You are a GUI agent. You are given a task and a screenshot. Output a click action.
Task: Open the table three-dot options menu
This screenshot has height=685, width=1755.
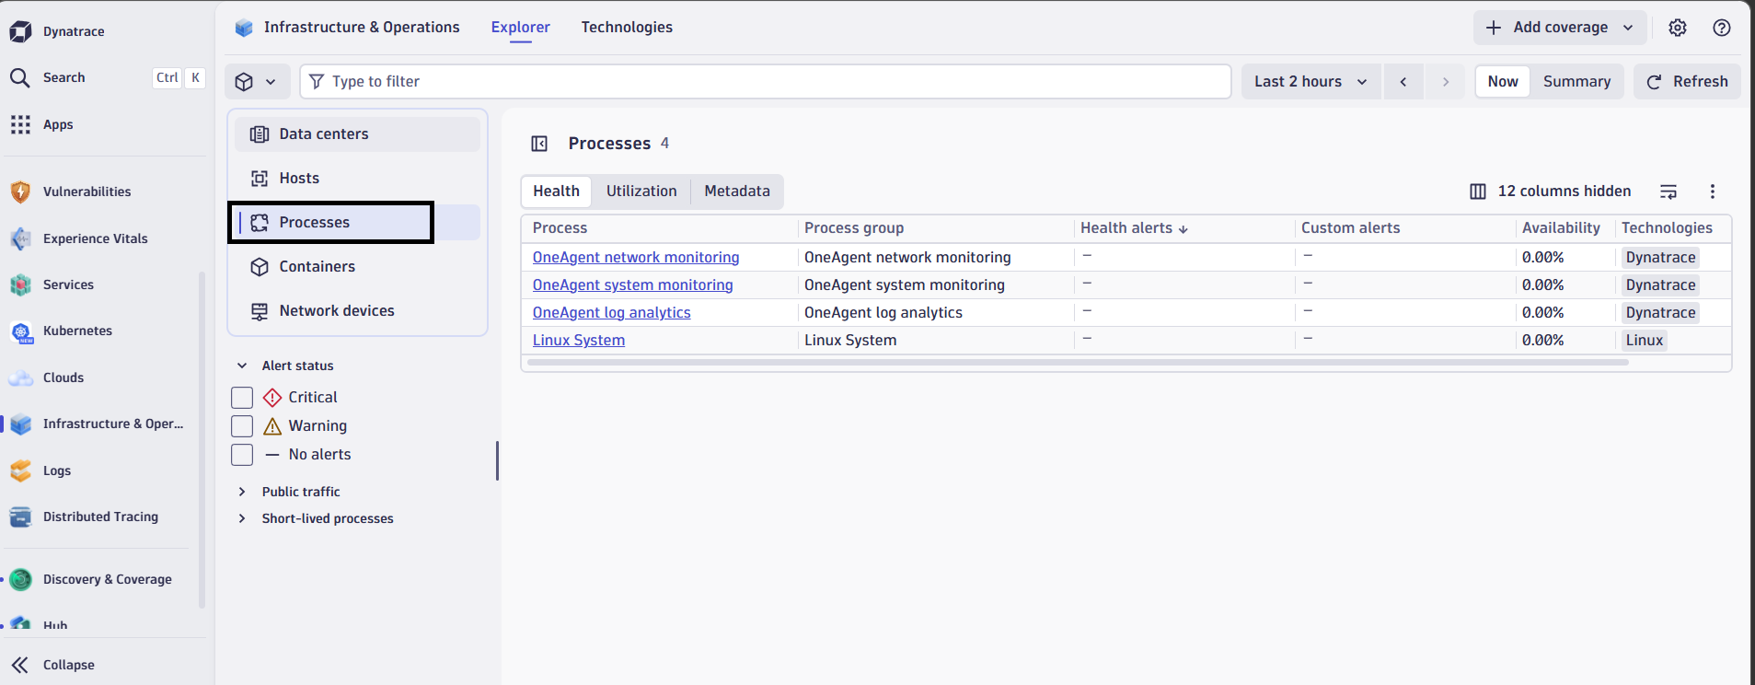pos(1713,192)
